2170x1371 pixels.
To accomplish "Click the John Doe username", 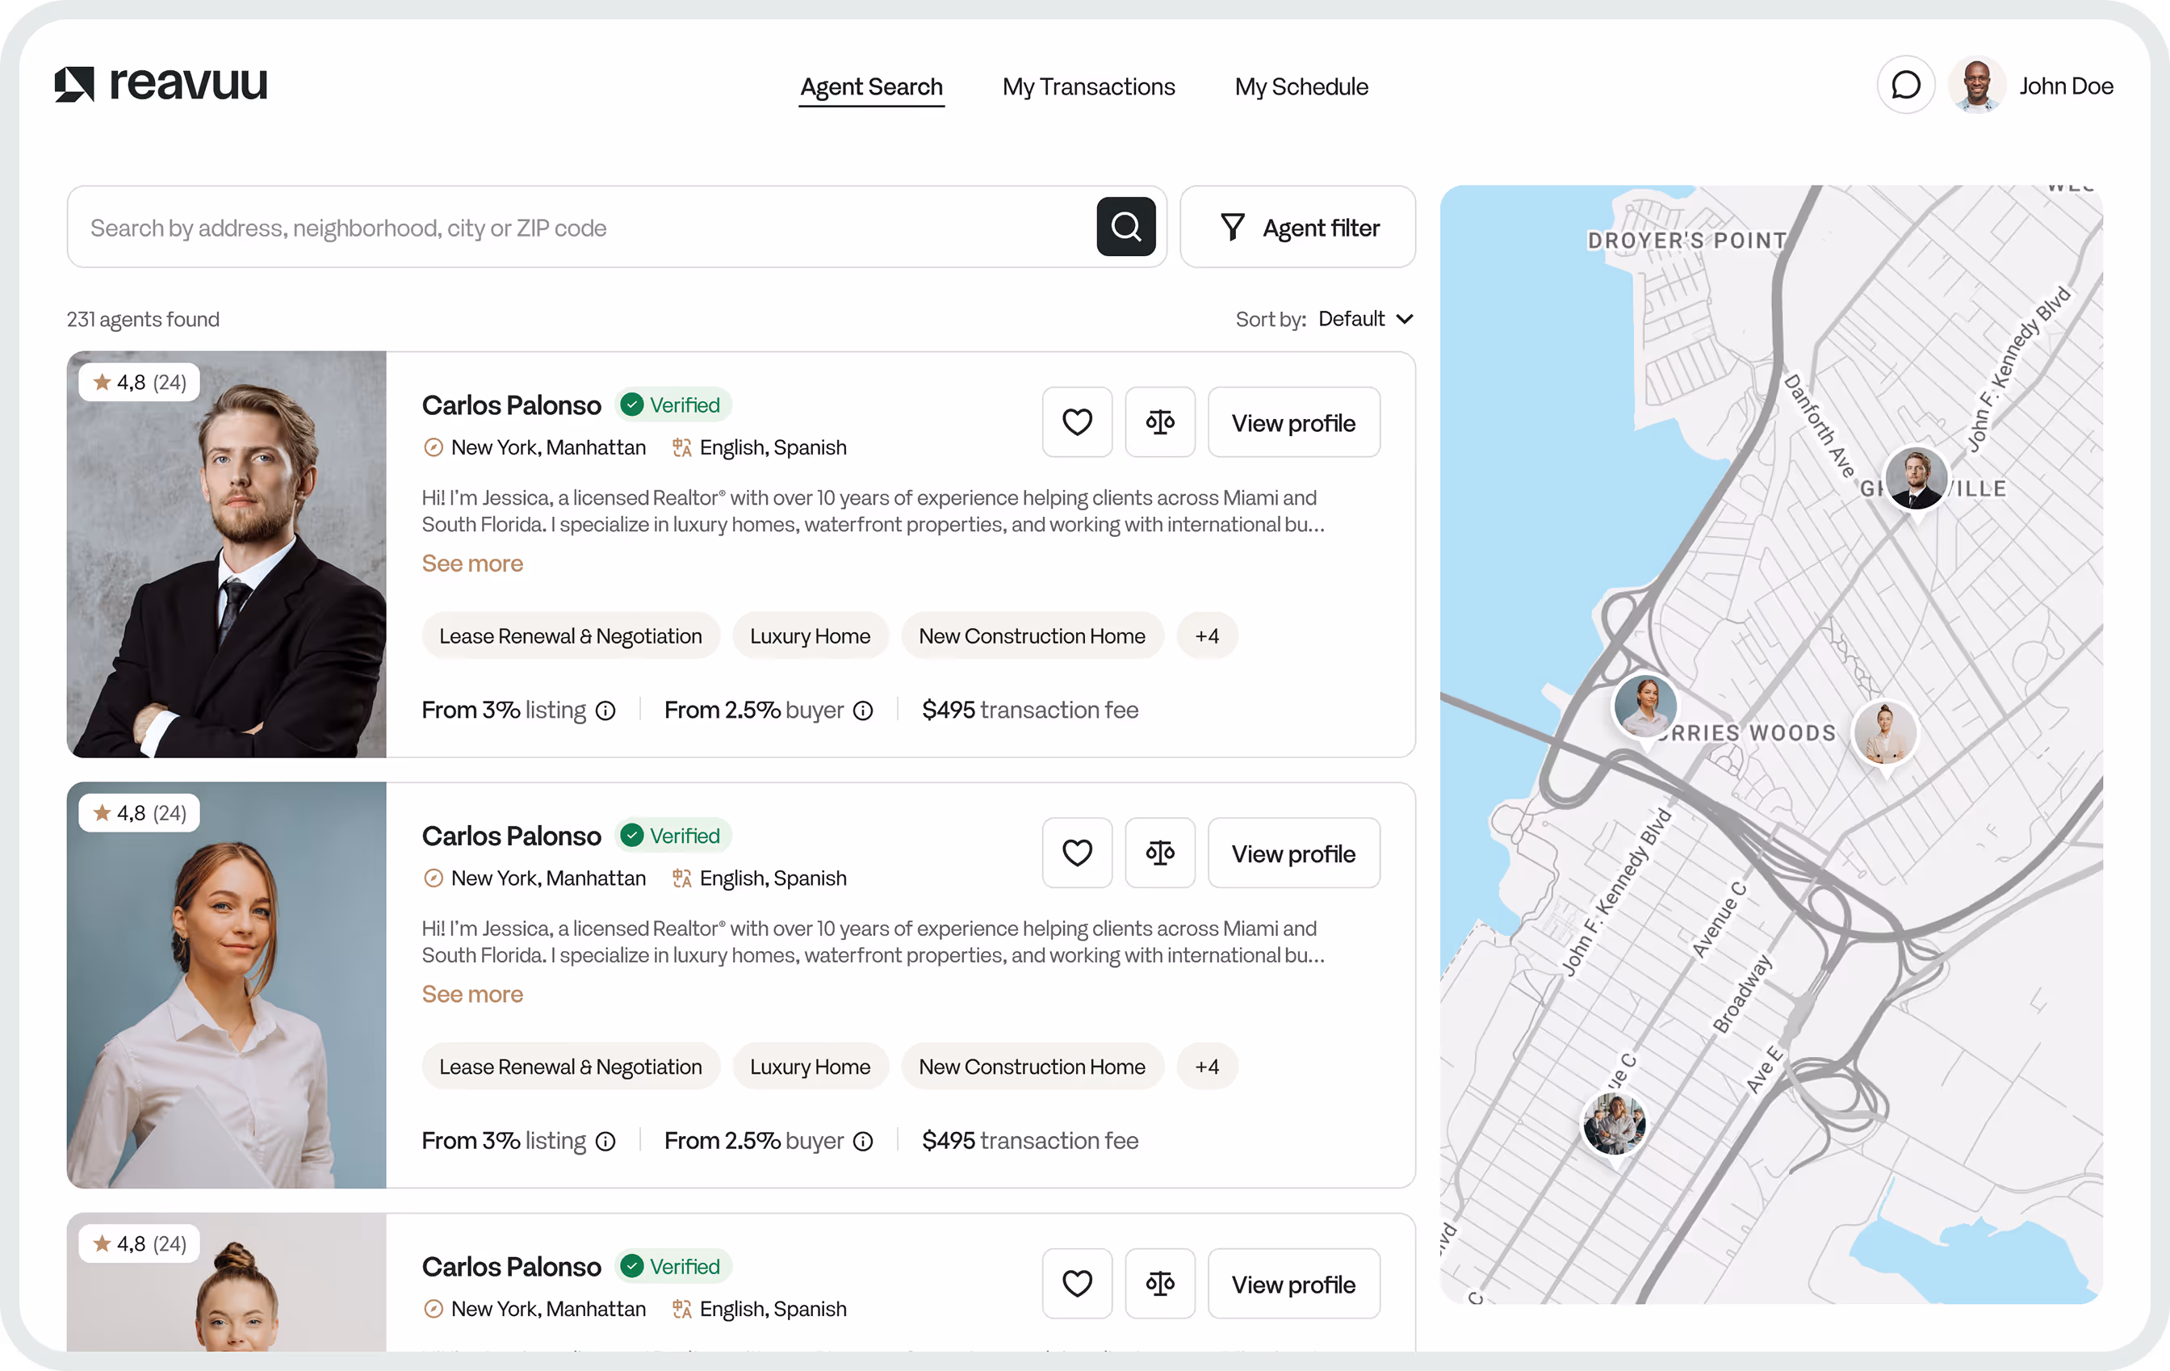I will click(x=2066, y=86).
